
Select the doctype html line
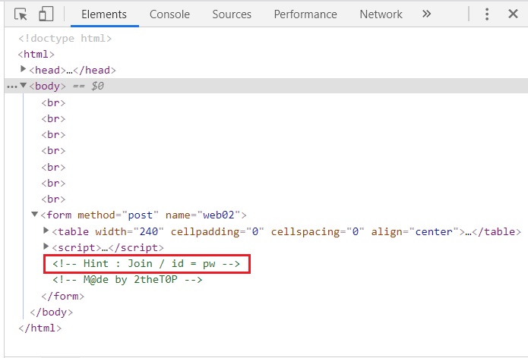tap(65, 39)
